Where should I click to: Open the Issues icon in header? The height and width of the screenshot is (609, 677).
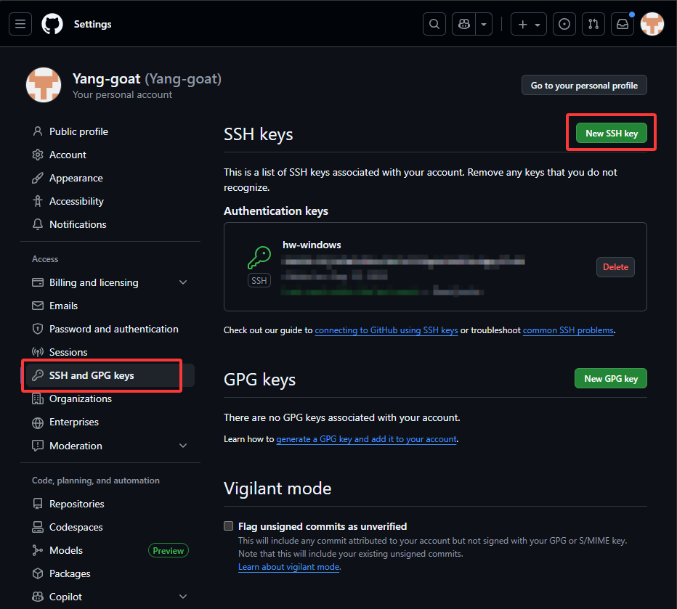coord(564,24)
